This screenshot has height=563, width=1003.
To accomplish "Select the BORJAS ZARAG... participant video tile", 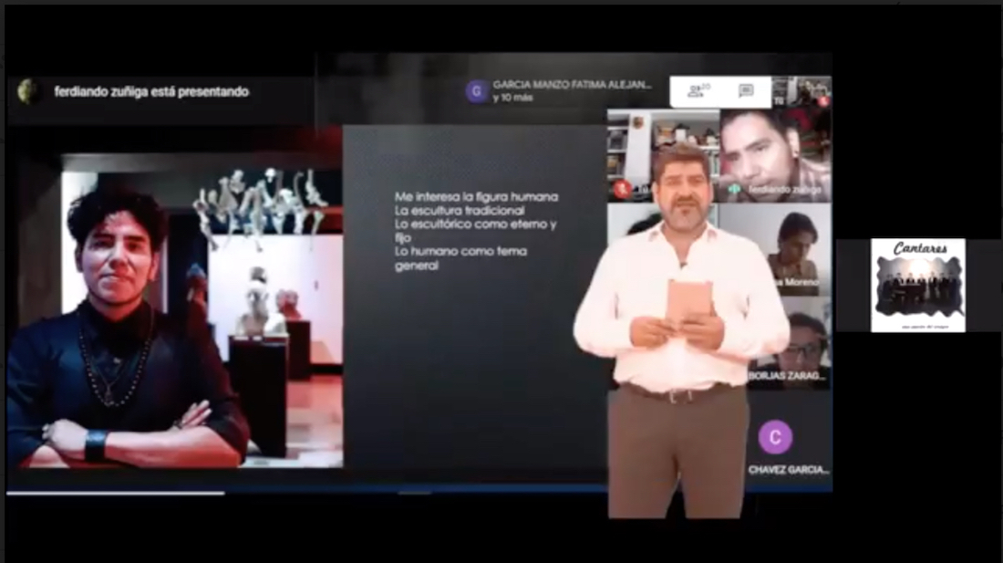I will point(791,342).
